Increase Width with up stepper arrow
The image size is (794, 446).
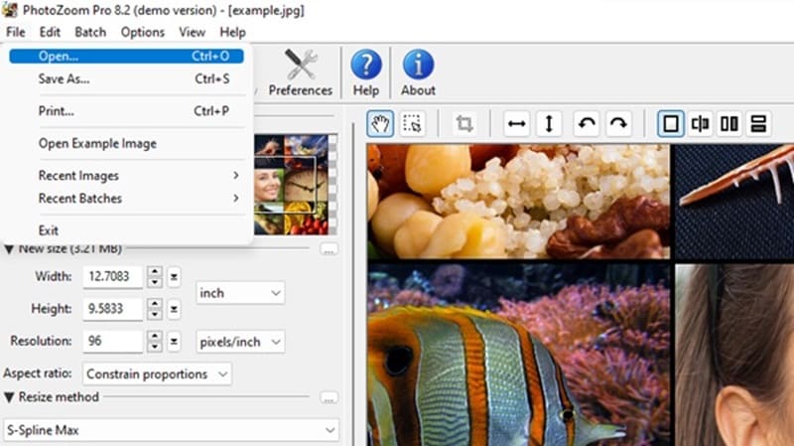click(x=155, y=271)
